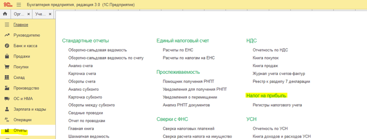
Task: Close the Орг... tab
Action: (x=28, y=14)
